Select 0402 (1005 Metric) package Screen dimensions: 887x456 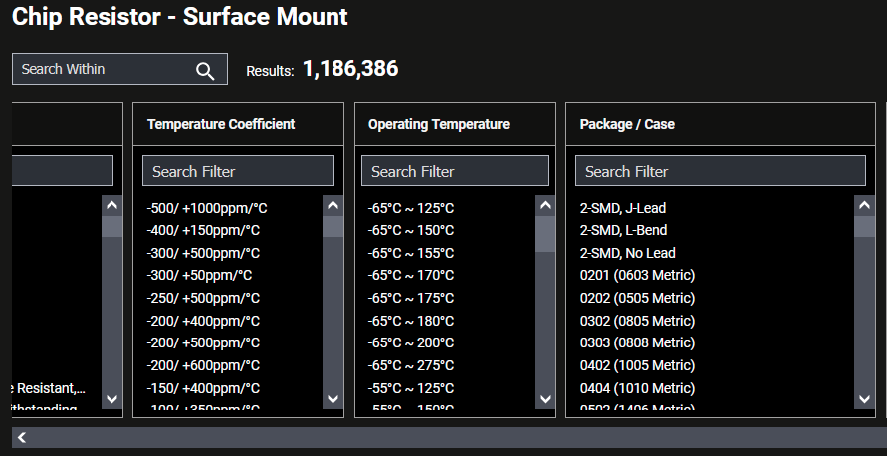pos(637,365)
